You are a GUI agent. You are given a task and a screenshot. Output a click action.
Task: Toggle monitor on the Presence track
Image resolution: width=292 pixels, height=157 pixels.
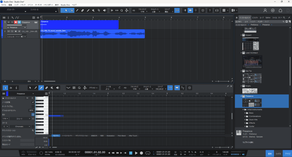pyautogui.click(x=19, y=22)
